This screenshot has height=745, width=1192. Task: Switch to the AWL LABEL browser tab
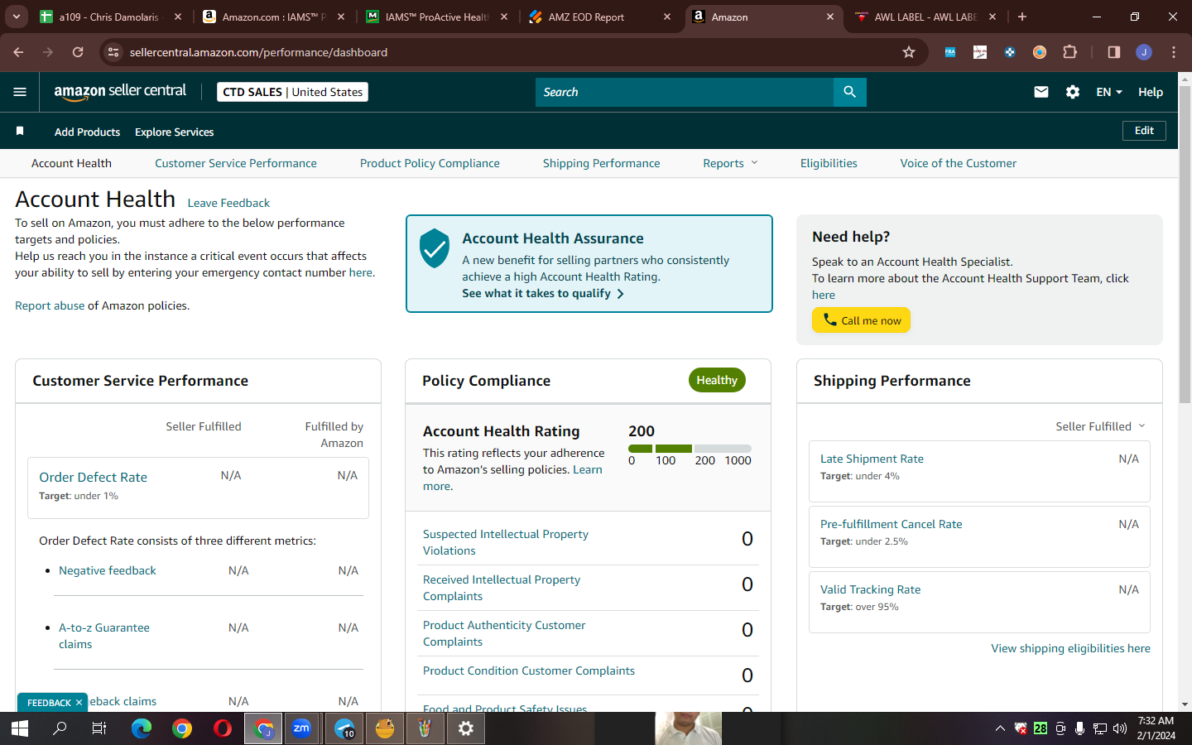pos(925,17)
